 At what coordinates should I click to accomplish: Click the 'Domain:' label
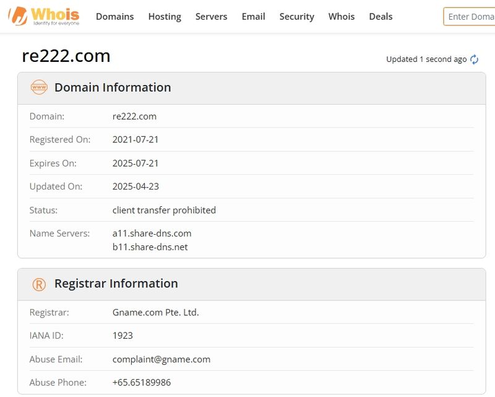47,116
